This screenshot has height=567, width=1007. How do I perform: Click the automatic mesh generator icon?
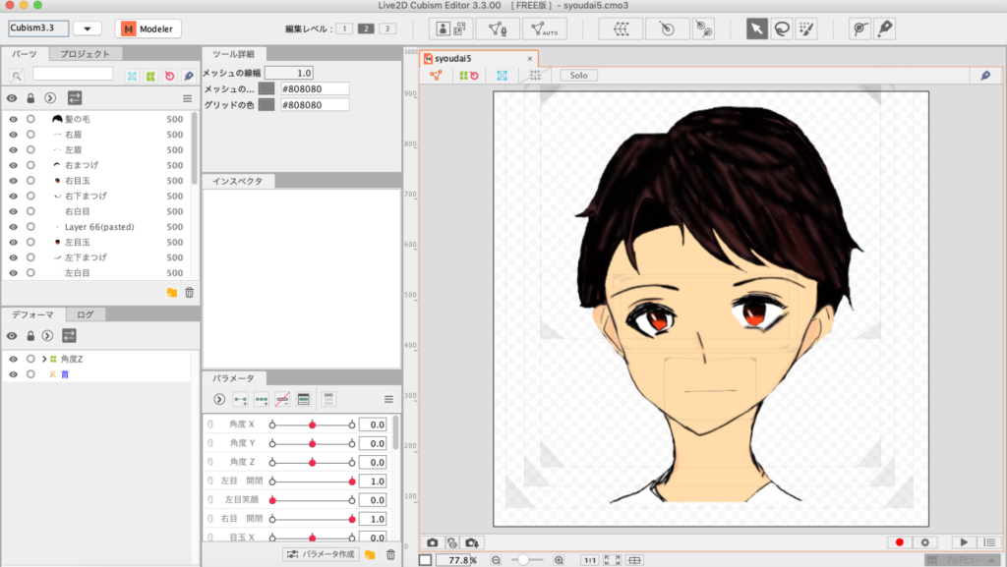click(x=543, y=29)
